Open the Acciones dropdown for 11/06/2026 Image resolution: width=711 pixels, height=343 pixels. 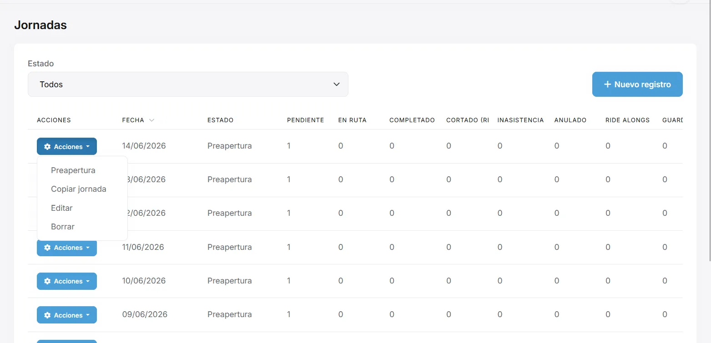click(x=67, y=248)
